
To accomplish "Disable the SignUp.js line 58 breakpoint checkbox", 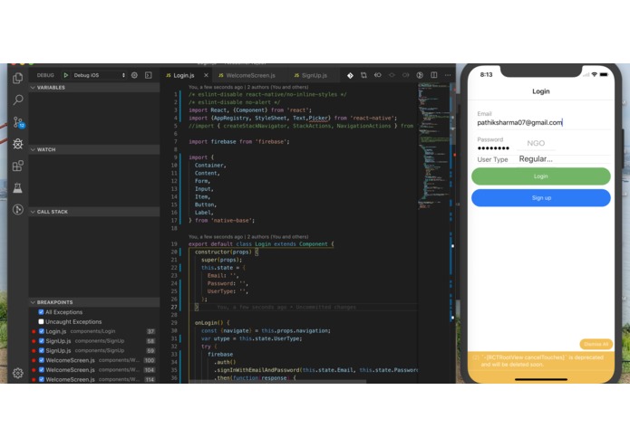I will point(42,341).
